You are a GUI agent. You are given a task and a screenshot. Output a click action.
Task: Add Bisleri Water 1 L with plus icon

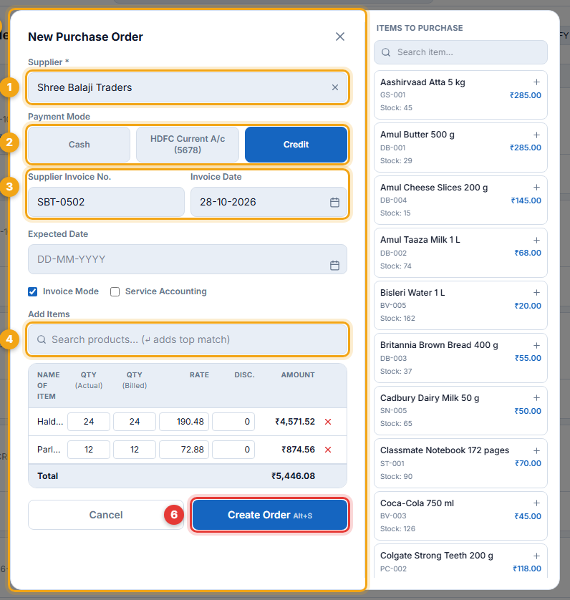pos(536,293)
